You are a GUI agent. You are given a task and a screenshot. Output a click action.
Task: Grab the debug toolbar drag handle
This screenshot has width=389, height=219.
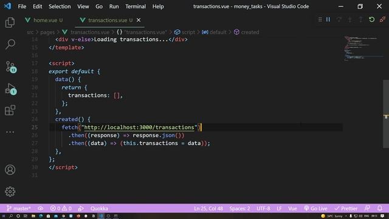320,19
